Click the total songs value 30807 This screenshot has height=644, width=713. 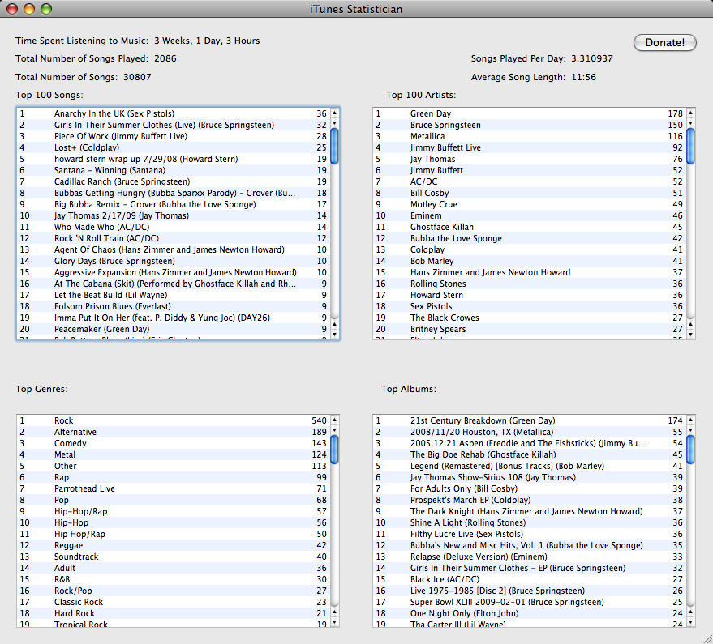point(137,77)
